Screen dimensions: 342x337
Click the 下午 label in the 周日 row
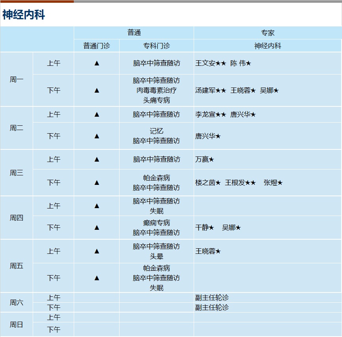click(x=53, y=330)
